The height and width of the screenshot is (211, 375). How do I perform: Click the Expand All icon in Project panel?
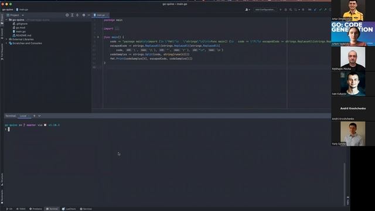[72, 15]
